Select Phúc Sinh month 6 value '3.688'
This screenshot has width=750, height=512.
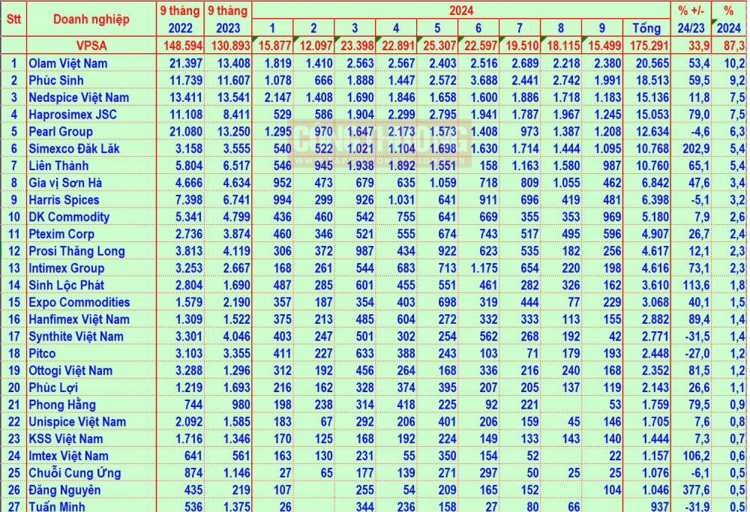click(x=484, y=80)
